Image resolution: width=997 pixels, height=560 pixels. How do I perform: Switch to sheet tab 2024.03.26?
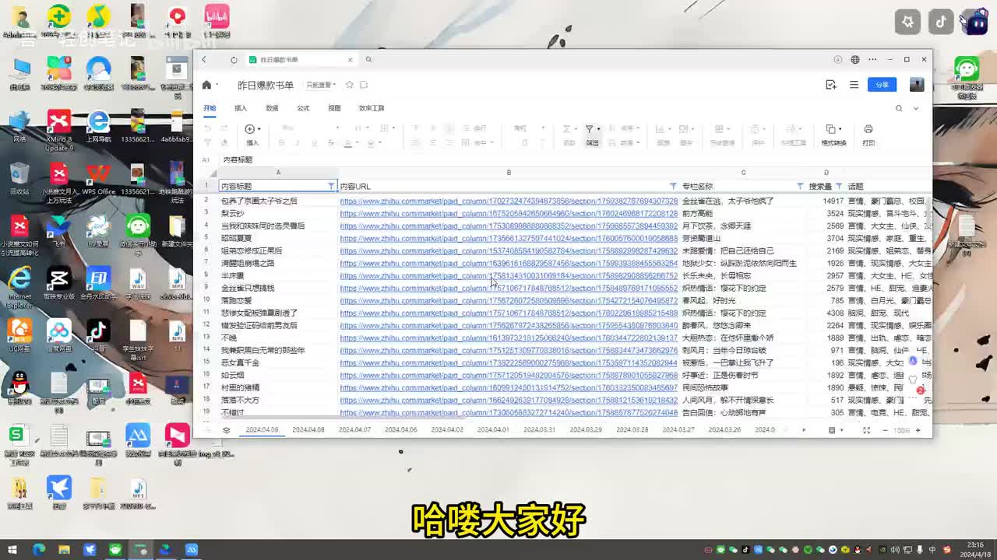[724, 430]
